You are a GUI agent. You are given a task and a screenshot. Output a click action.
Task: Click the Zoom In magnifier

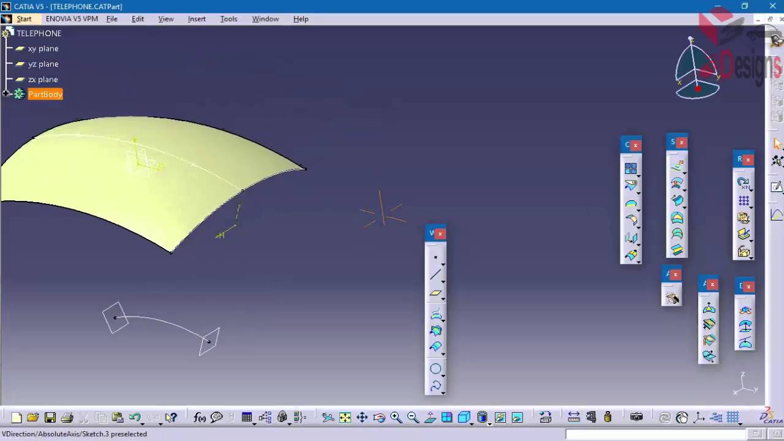pos(396,418)
